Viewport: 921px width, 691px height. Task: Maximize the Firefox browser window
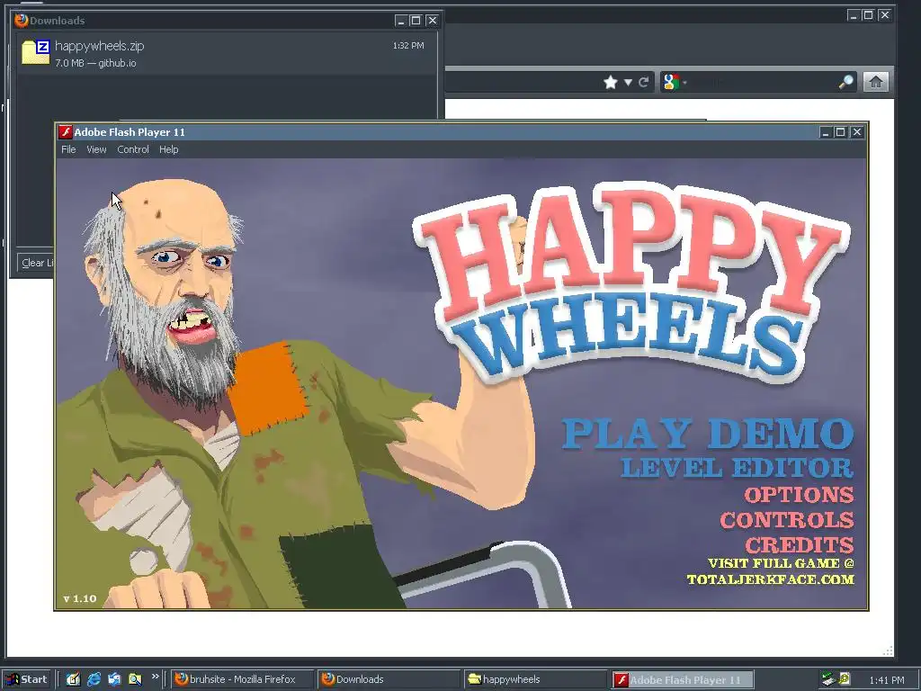click(868, 15)
